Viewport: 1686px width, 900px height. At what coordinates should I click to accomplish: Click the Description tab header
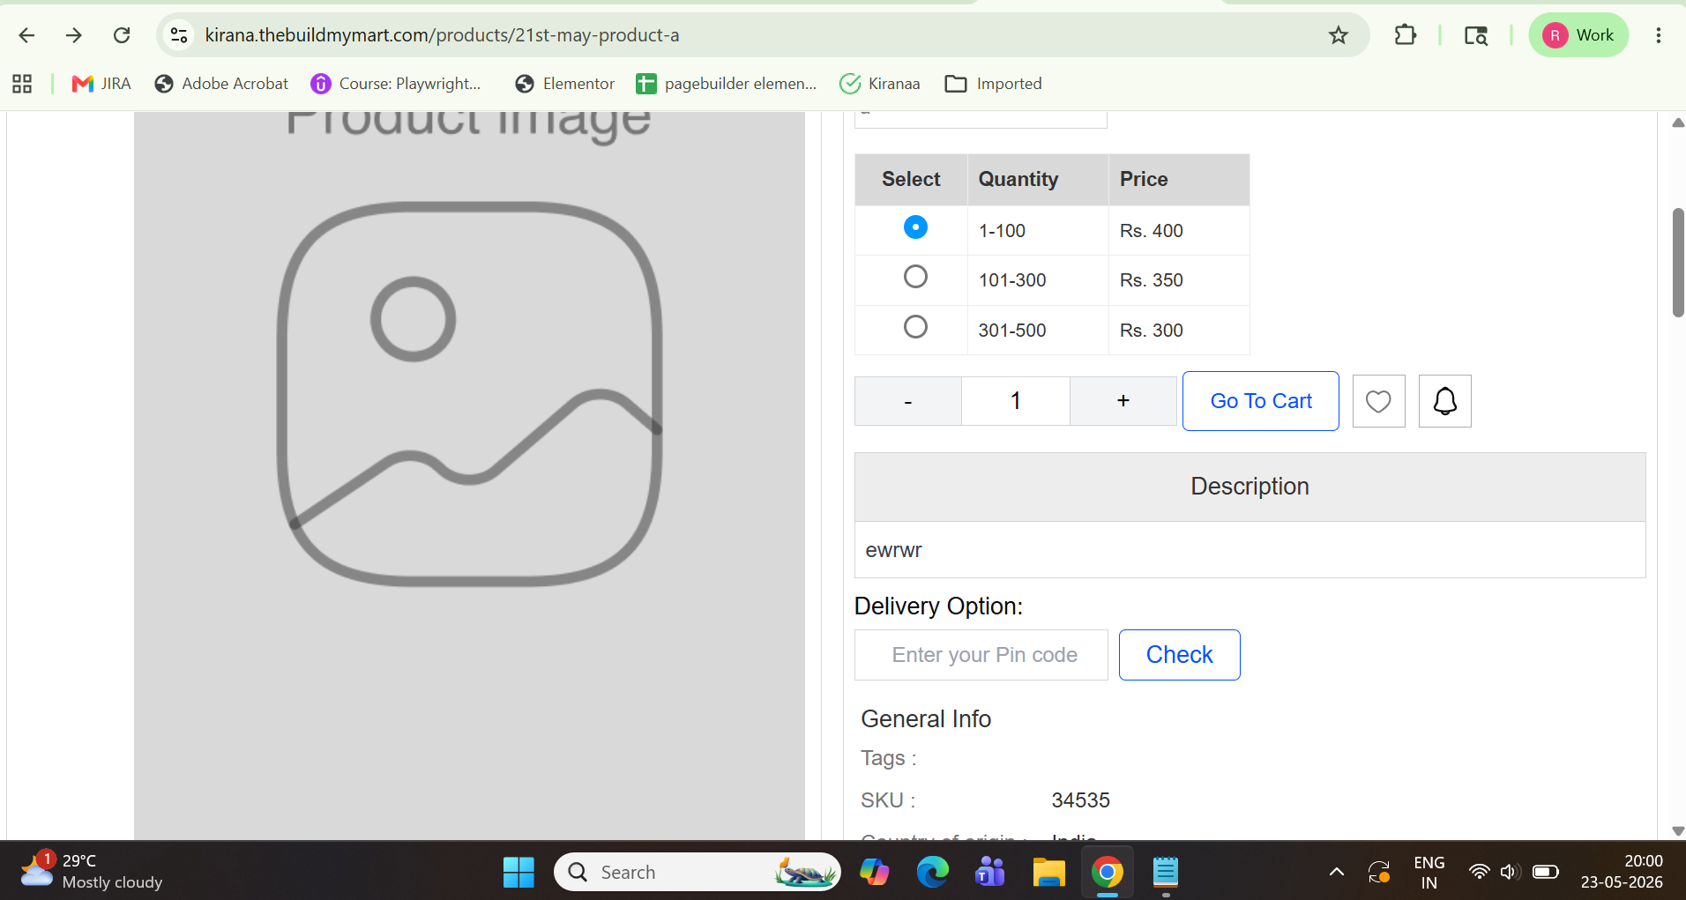click(1250, 487)
